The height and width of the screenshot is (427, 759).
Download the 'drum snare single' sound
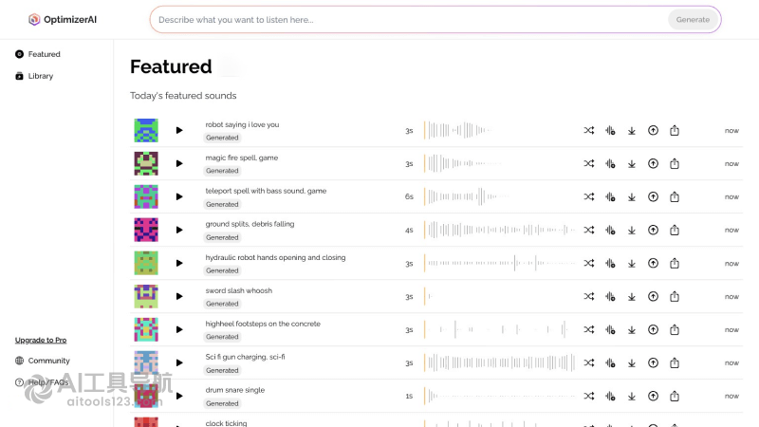632,396
